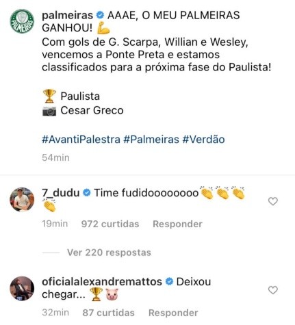Like the Deixou chegar comment with heart
This screenshot has width=295, height=325.
(x=273, y=290)
